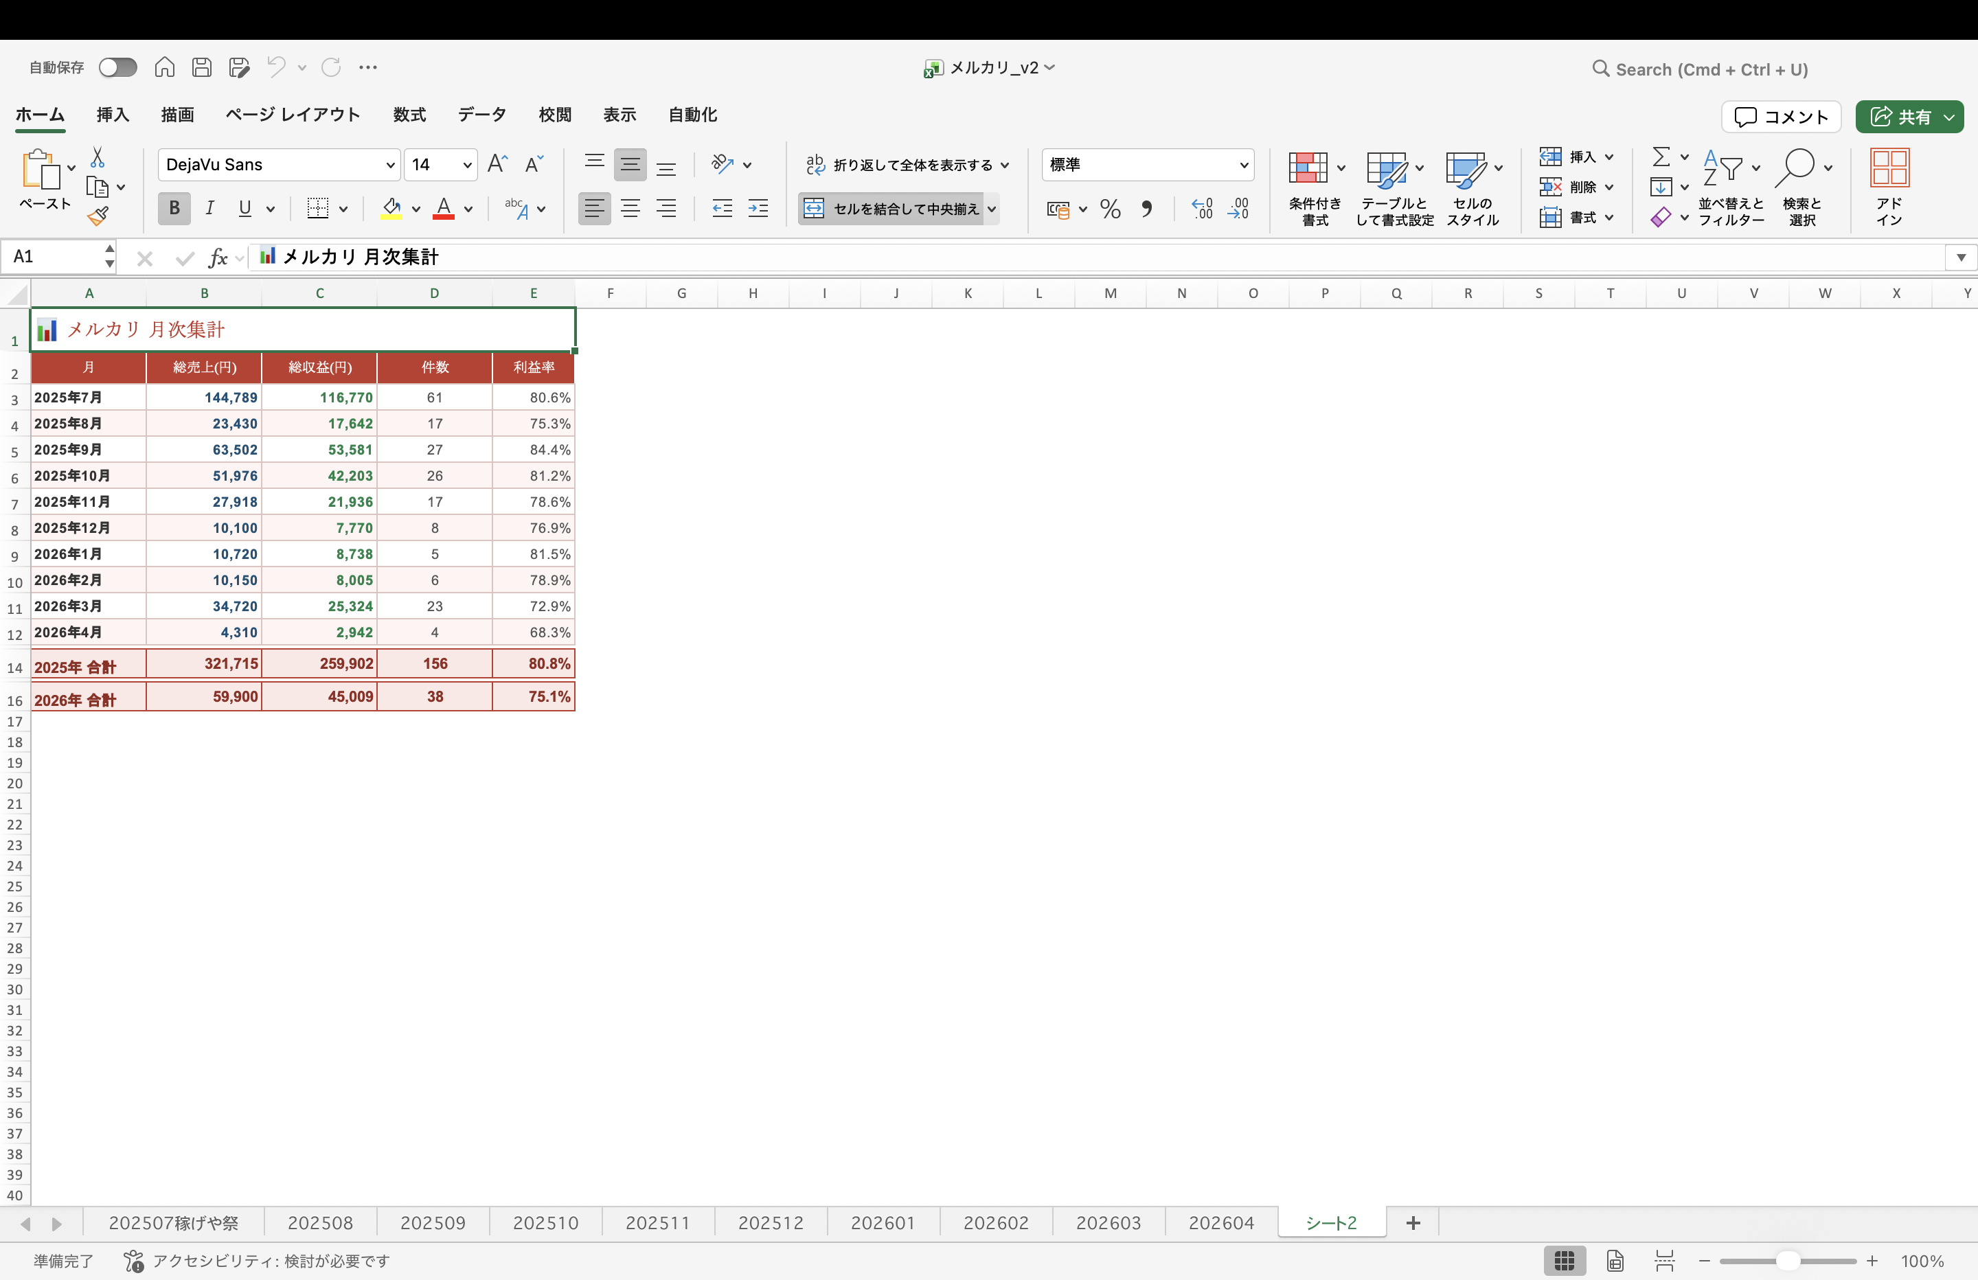The width and height of the screenshot is (1978, 1280).
Task: Click the Borders icon
Action: tap(317, 209)
